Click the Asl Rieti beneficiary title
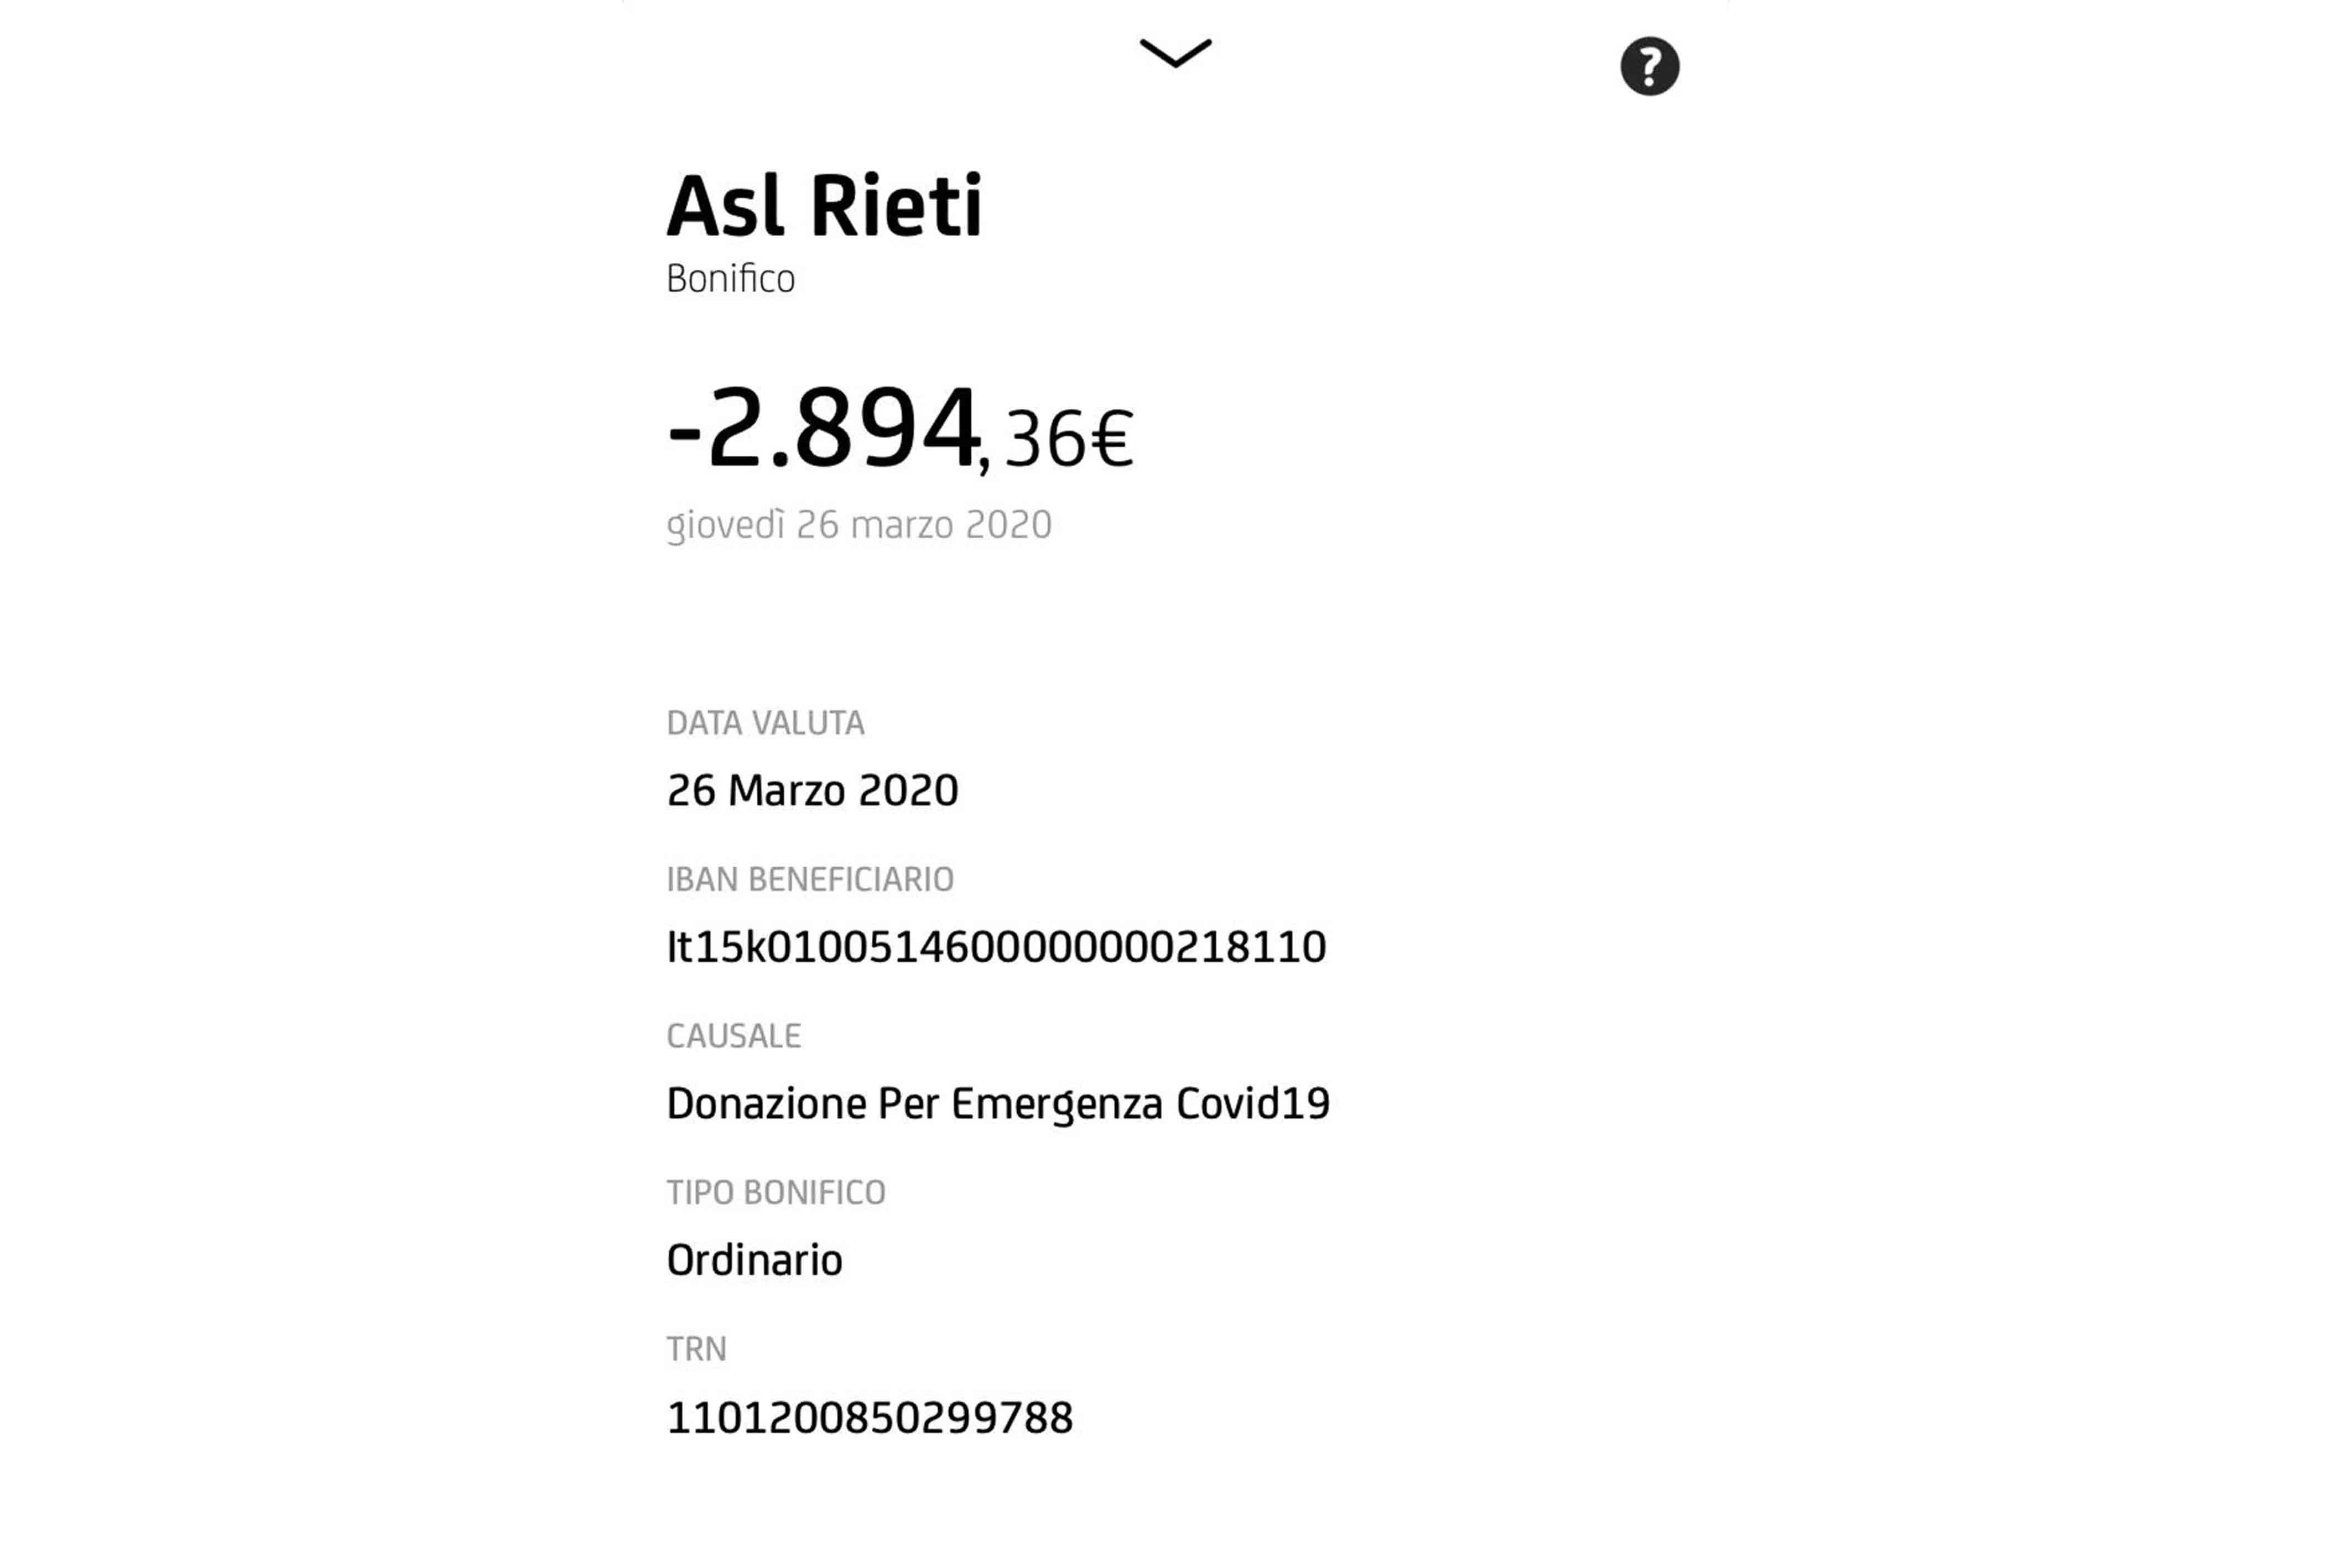The height and width of the screenshot is (1568, 2352). (825, 206)
